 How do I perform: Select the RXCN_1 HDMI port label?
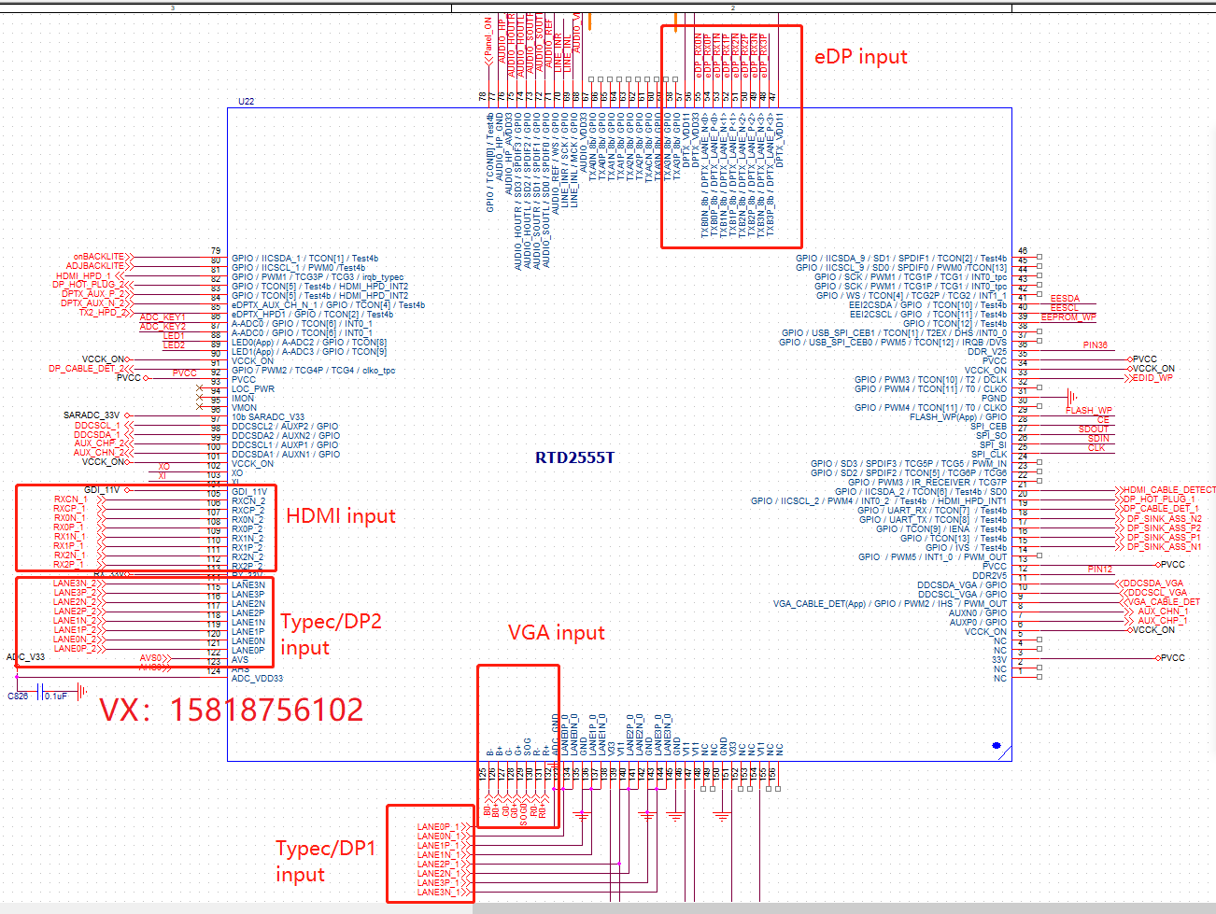tap(70, 499)
